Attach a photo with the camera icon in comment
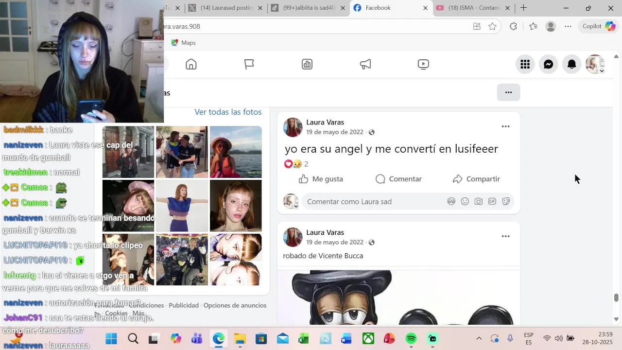 click(x=478, y=201)
